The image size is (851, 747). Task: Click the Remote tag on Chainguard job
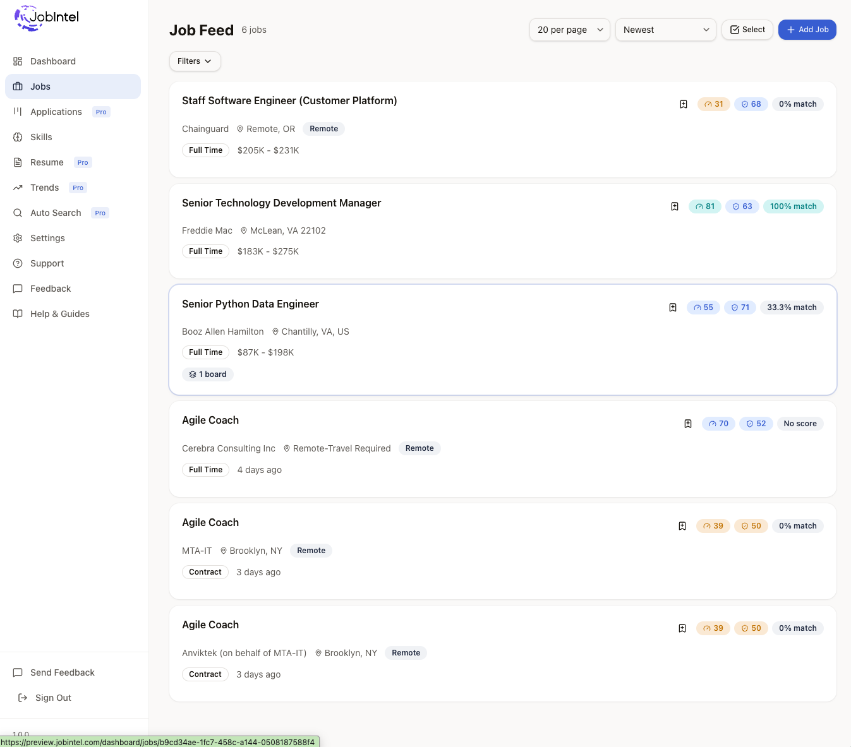[323, 129]
